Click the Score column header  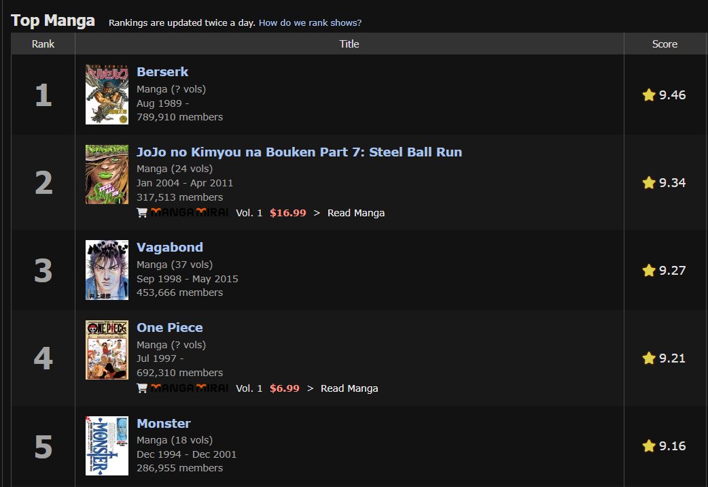click(x=665, y=44)
